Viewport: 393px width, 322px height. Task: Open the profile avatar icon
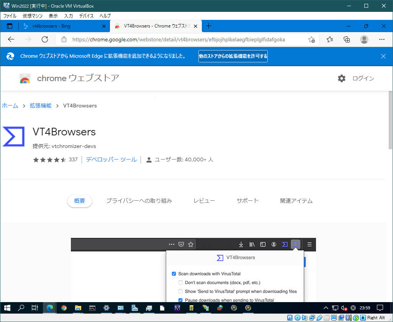(364, 39)
